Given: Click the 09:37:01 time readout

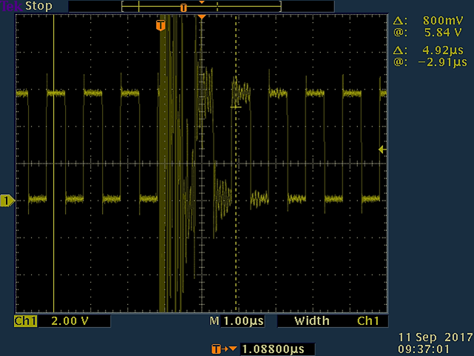Looking at the screenshot, I should [424, 349].
